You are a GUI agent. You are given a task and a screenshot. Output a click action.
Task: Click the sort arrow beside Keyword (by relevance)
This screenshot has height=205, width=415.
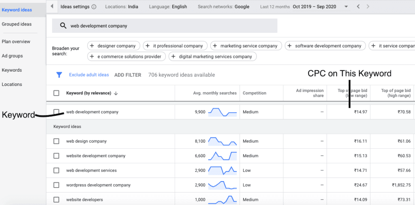pyautogui.click(x=116, y=93)
